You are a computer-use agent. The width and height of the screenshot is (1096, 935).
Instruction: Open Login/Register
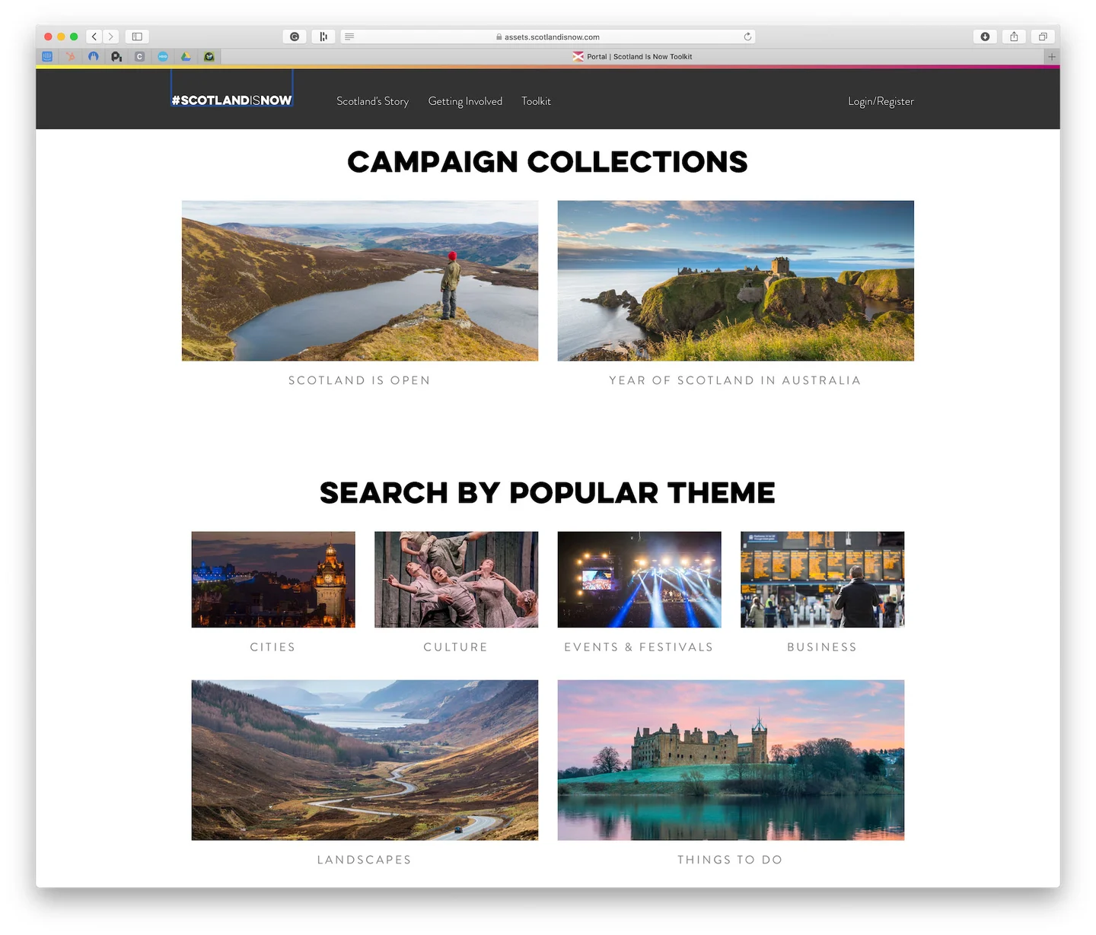(x=881, y=100)
